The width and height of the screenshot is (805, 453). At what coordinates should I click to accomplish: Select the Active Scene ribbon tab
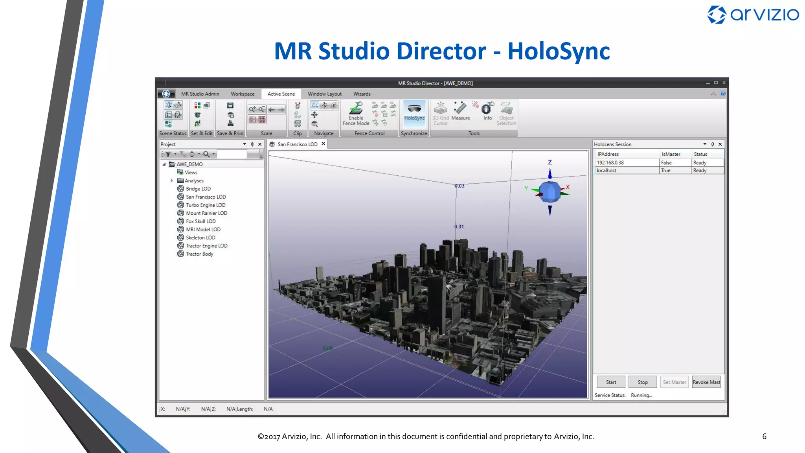click(x=281, y=94)
